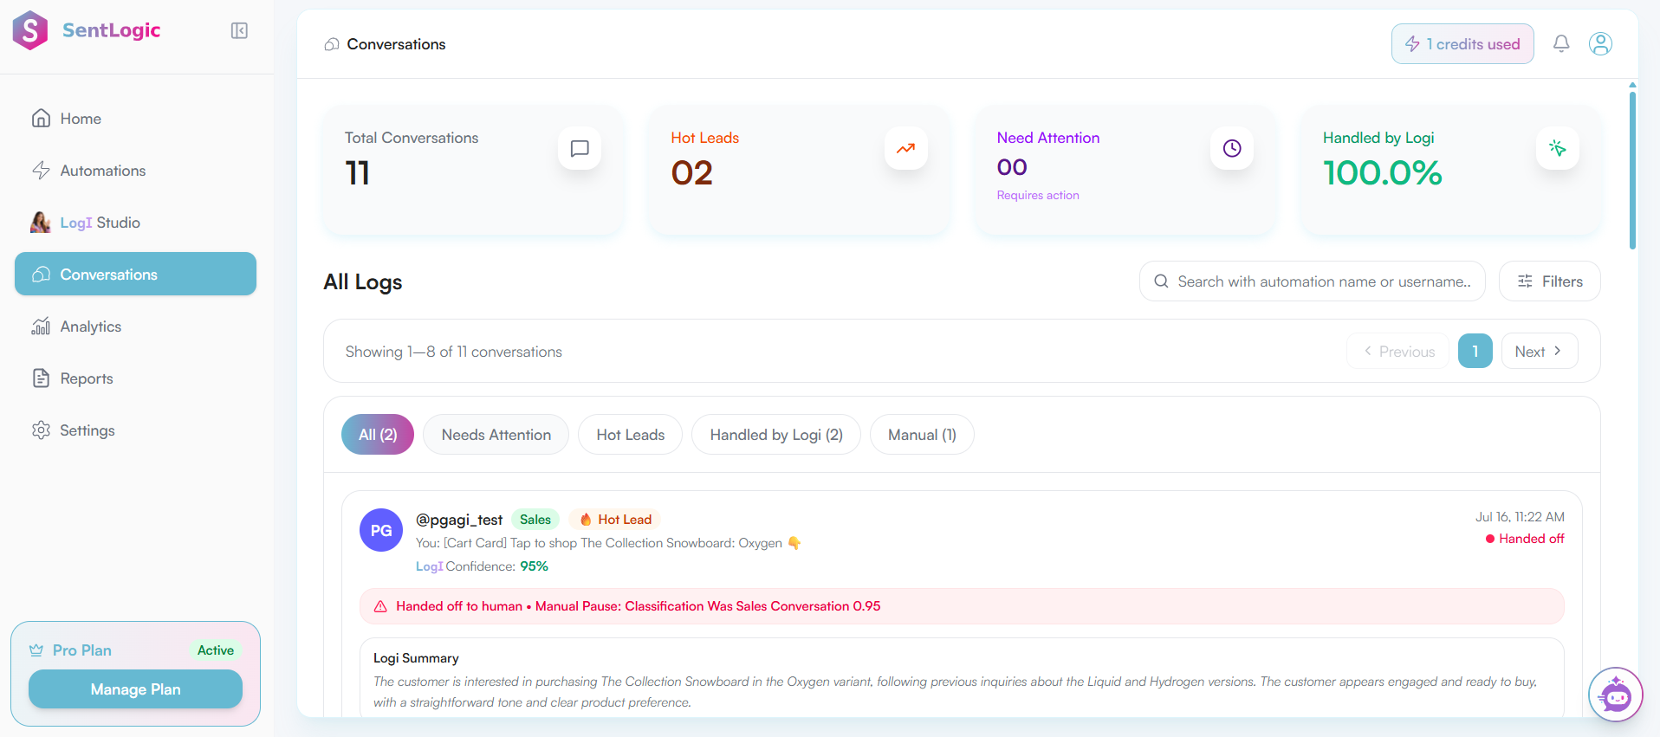
Task: Switch to Manual (1) tab
Action: pos(922,435)
